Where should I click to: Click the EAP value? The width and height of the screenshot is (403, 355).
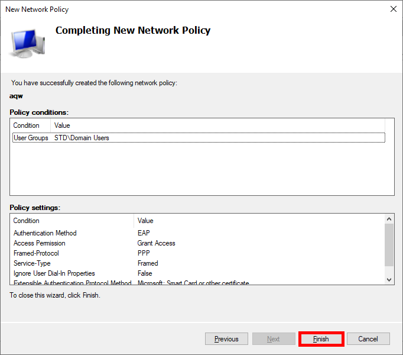click(144, 233)
